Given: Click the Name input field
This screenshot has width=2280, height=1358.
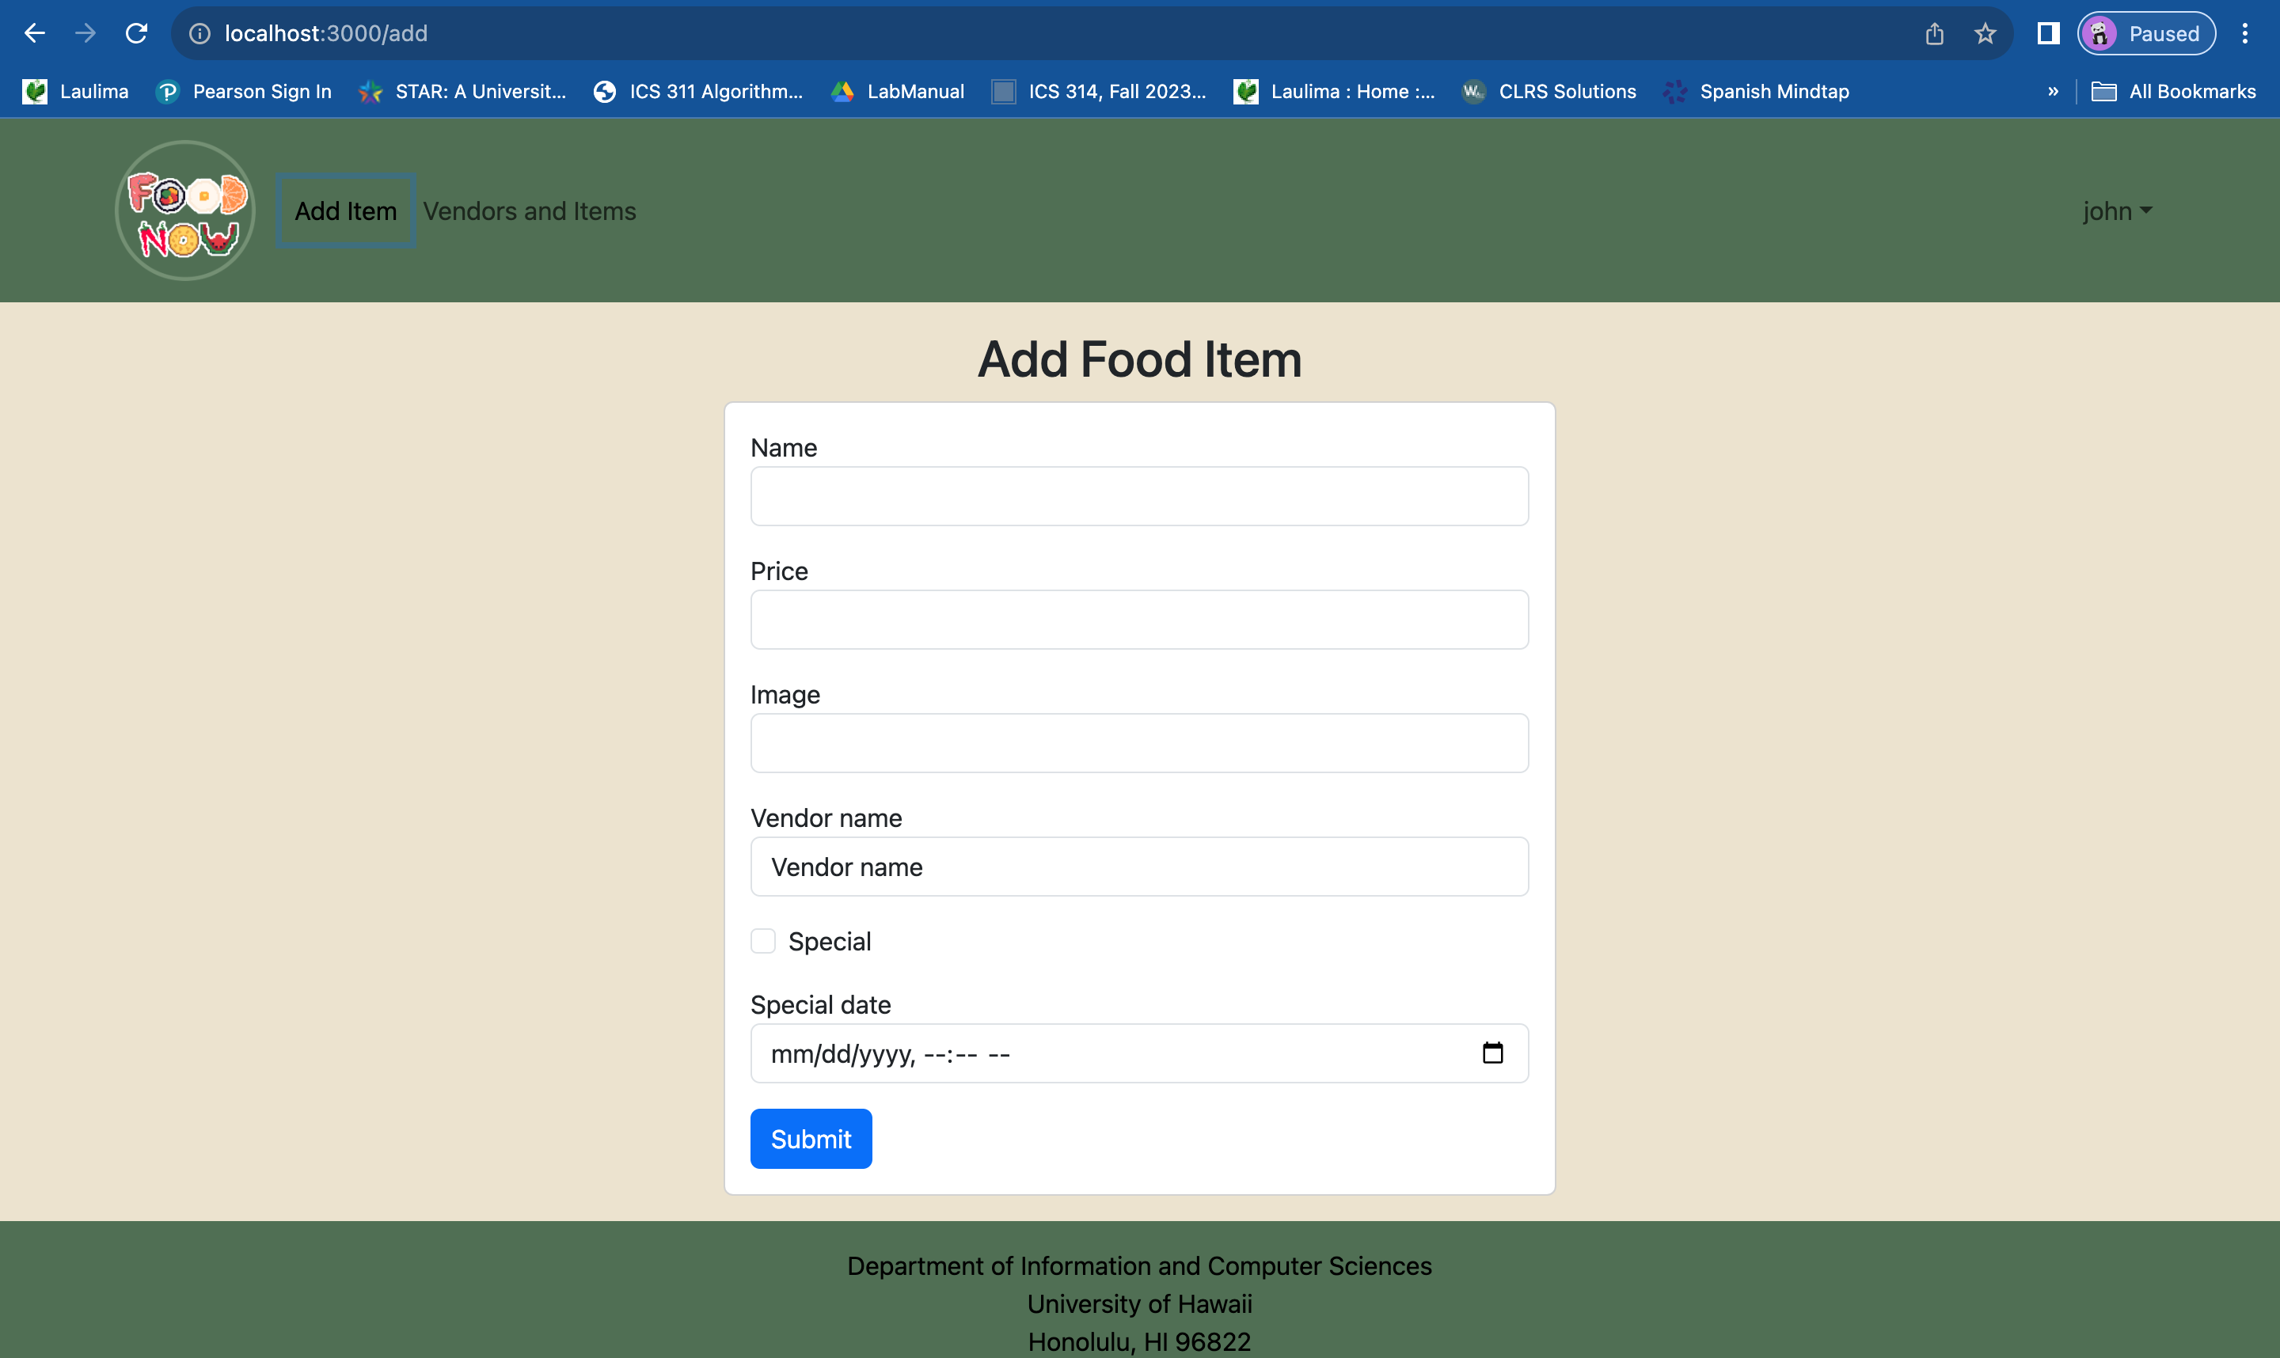Looking at the screenshot, I should 1140,495.
